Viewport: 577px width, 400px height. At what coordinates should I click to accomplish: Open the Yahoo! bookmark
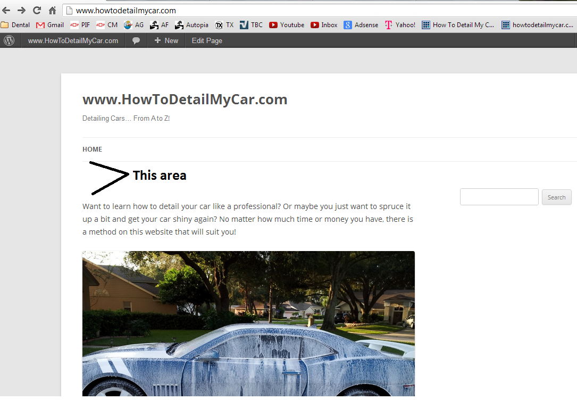400,24
